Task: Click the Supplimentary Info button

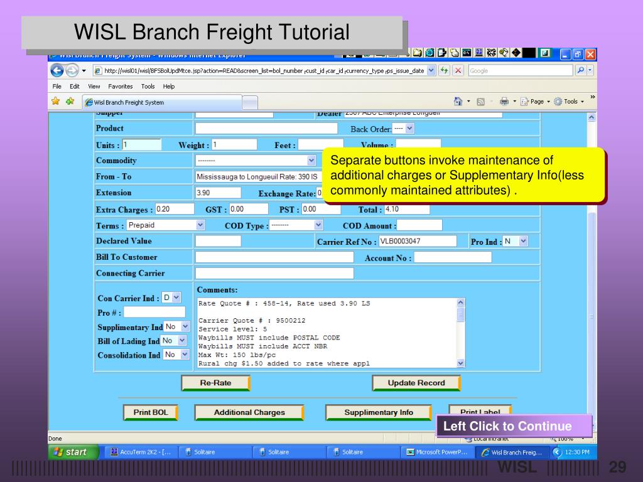Action: [379, 412]
